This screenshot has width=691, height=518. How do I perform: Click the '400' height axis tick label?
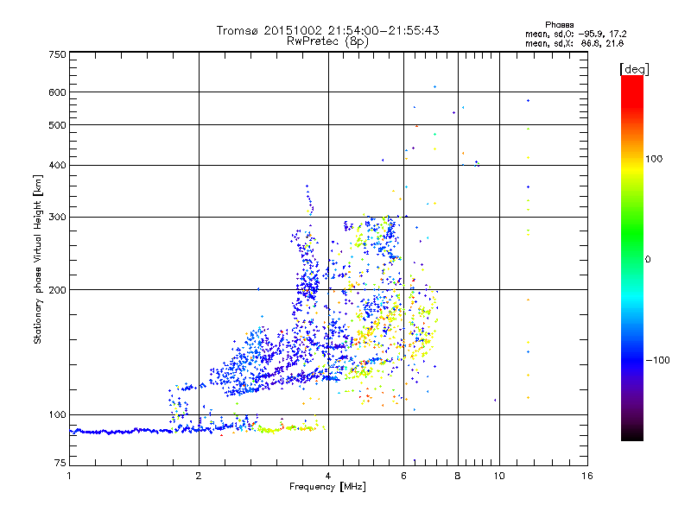(x=57, y=166)
